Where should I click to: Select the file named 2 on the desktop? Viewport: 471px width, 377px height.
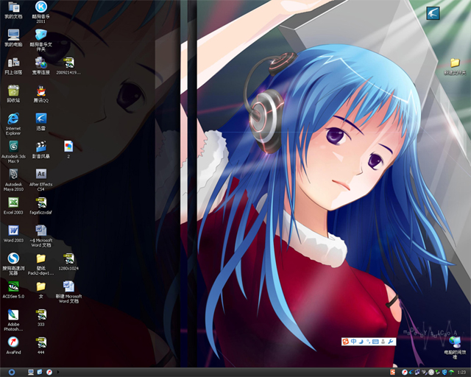(x=68, y=149)
